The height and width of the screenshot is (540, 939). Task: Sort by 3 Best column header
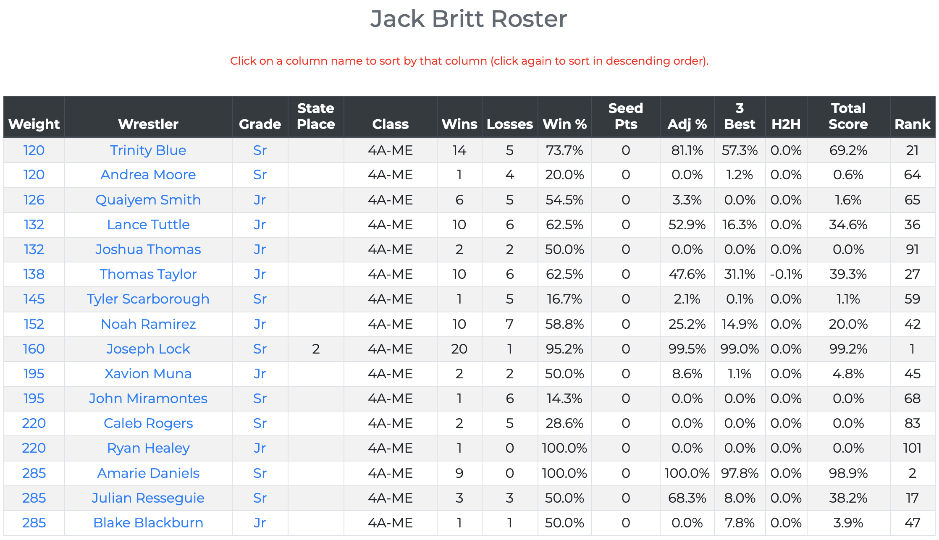click(x=740, y=116)
